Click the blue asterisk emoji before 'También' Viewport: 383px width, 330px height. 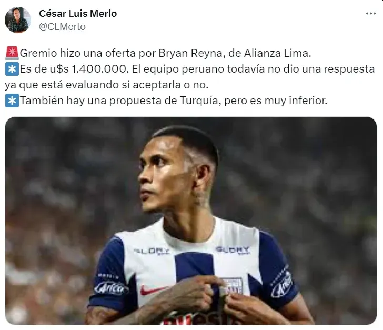[12, 101]
